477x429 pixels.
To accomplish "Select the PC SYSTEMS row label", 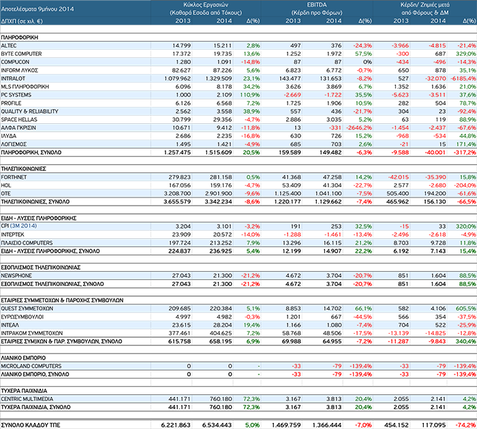I will (16, 95).
